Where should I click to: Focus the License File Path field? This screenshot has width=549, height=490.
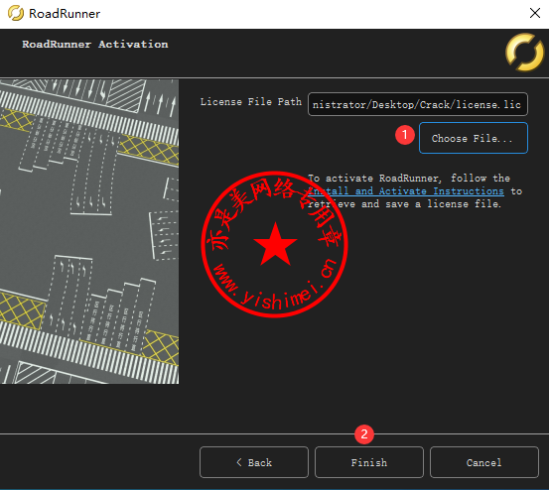(x=418, y=104)
